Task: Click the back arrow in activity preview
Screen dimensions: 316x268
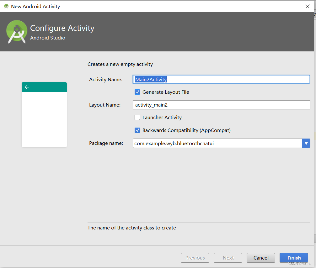Action: point(27,87)
